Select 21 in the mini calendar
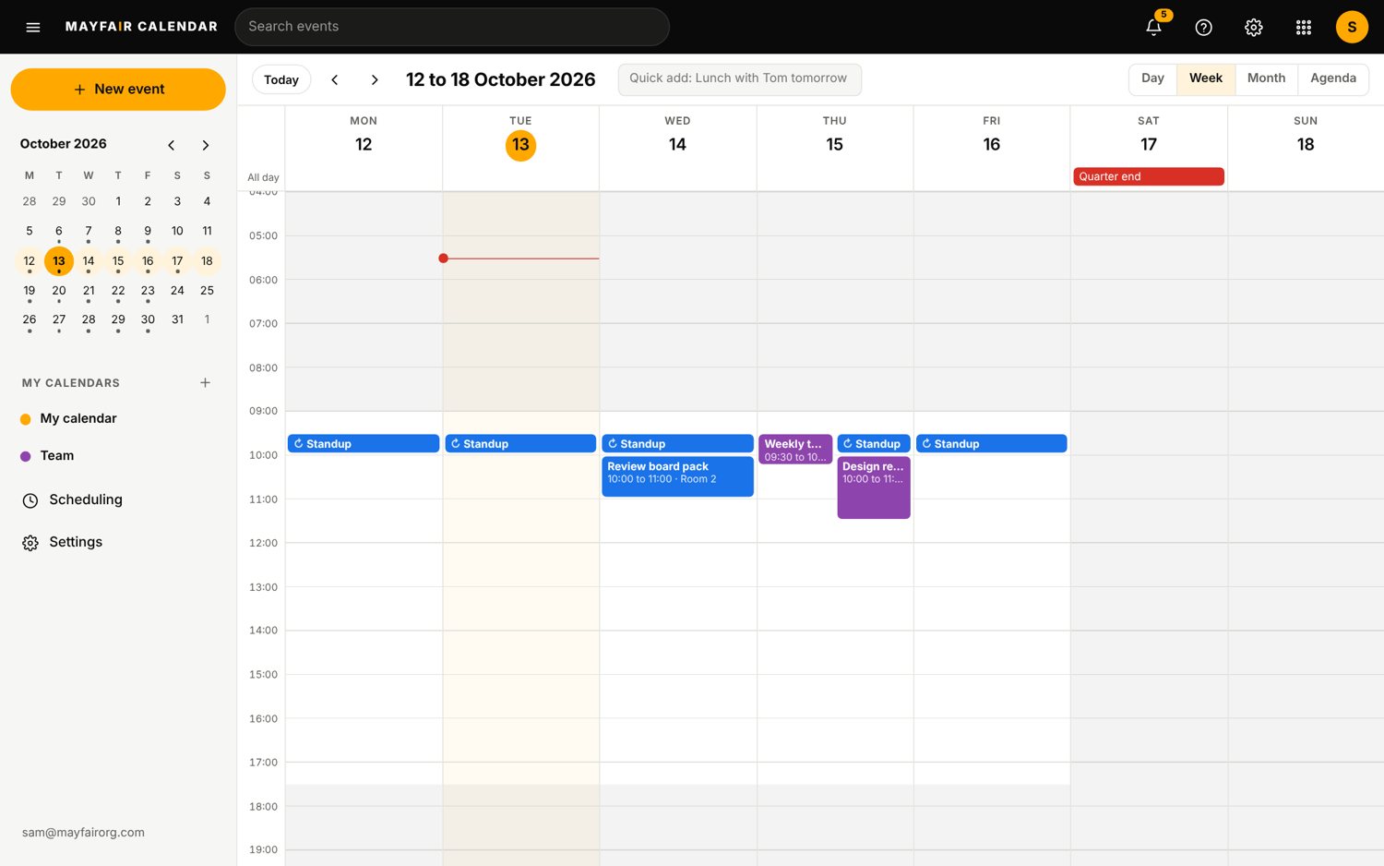This screenshot has height=866, width=1384. 89,291
